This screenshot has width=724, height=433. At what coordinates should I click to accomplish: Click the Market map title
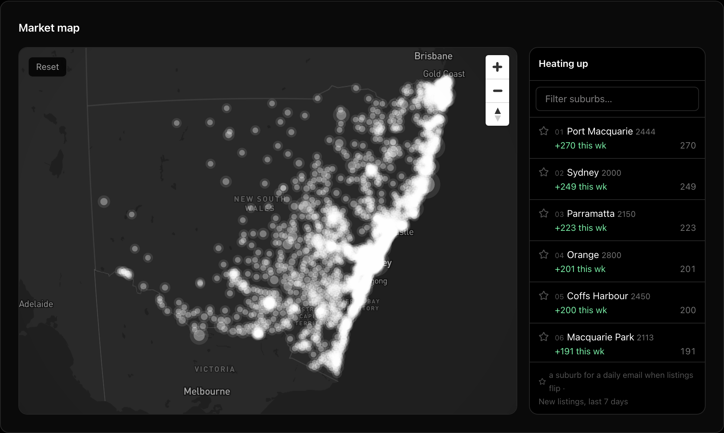[x=49, y=28]
